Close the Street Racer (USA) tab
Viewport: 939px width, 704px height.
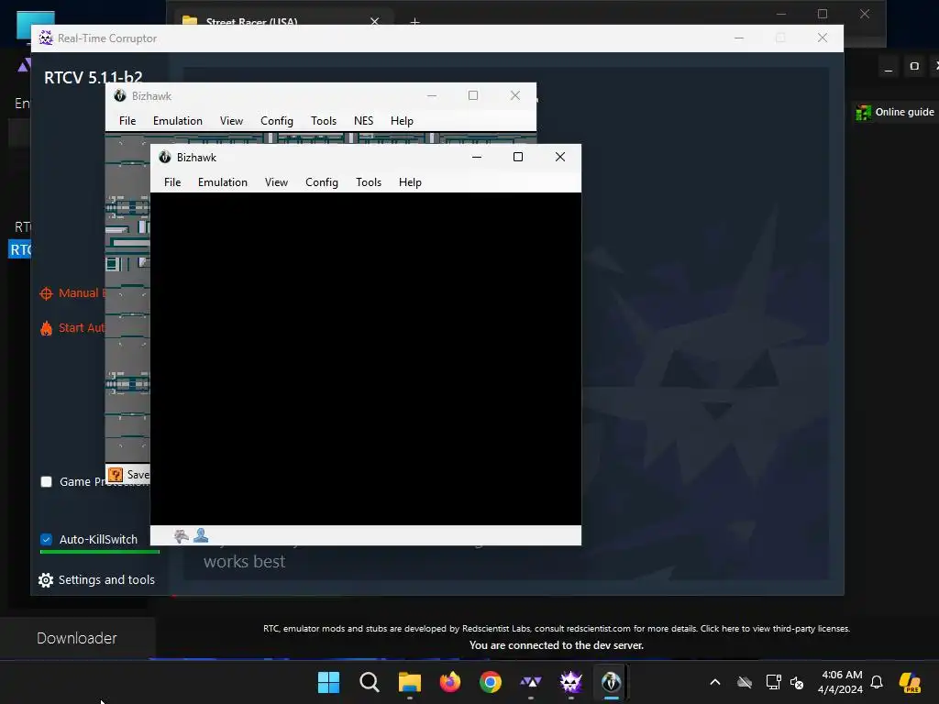click(x=374, y=22)
